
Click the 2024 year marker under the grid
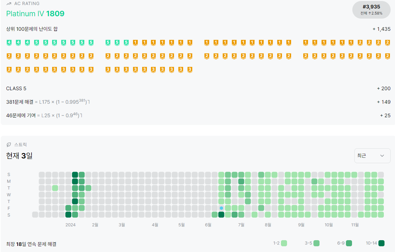70,225
